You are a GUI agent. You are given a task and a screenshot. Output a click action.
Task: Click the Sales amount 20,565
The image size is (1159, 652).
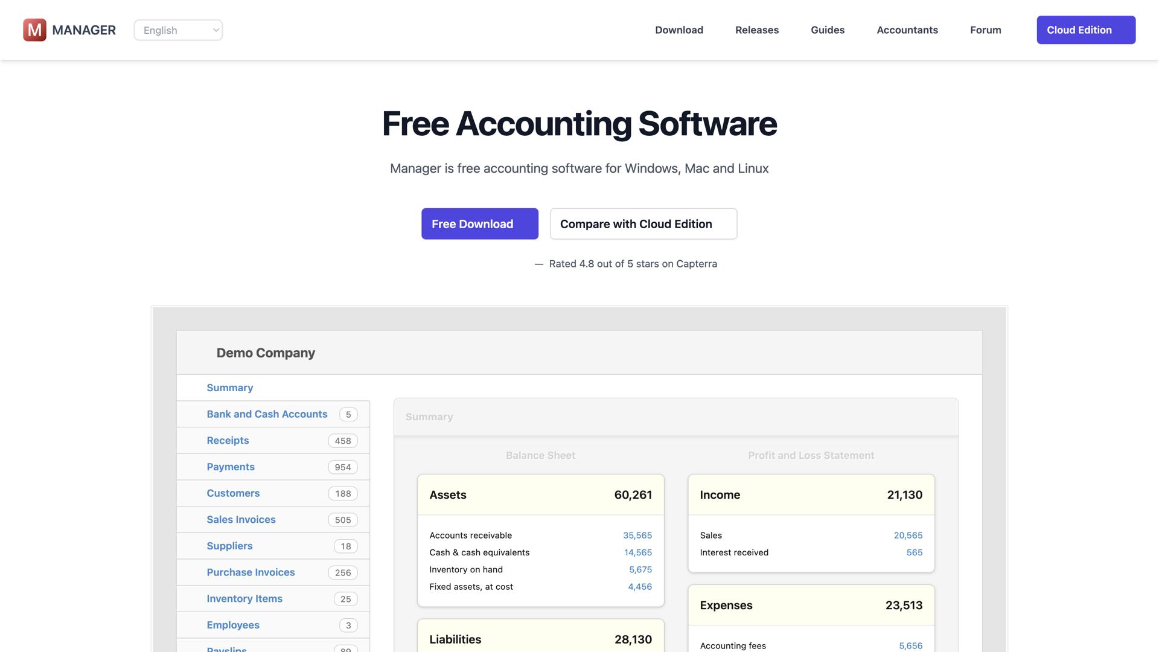[908, 535]
